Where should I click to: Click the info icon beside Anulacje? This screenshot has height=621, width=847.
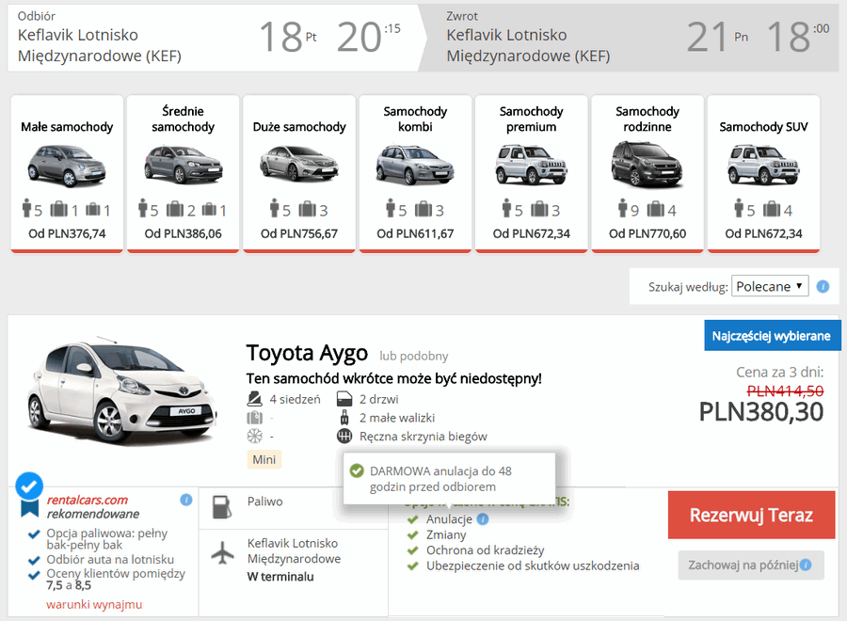tap(483, 518)
